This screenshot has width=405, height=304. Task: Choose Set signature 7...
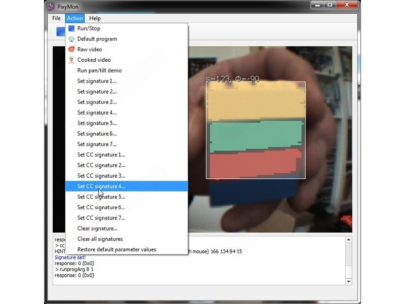coord(97,144)
